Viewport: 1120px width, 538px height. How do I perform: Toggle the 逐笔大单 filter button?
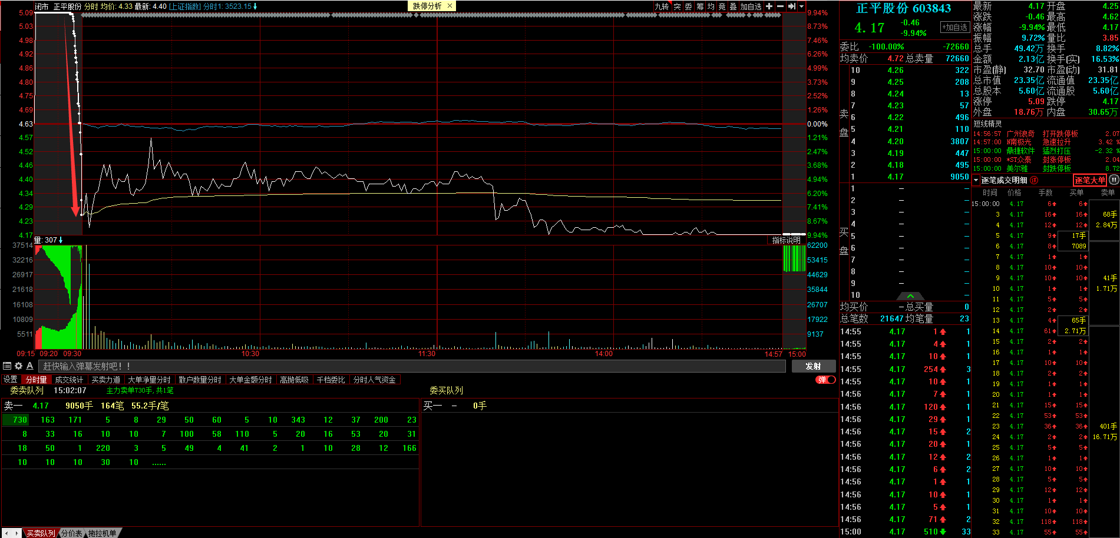coord(1089,180)
